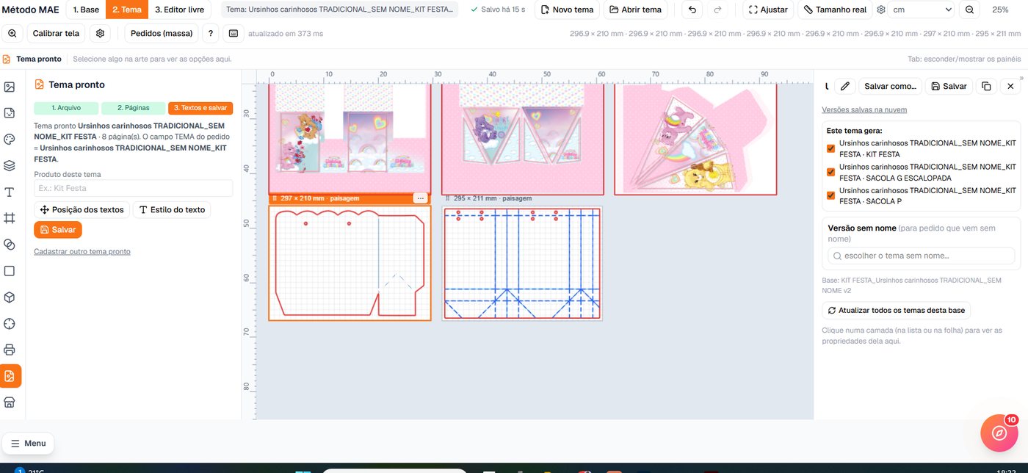The image size is (1028, 473).
Task: Open the image panel icon in left sidebar
Action: coord(10,87)
